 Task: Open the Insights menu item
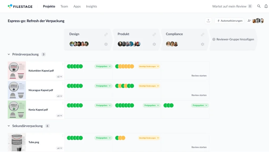(x=91, y=6)
